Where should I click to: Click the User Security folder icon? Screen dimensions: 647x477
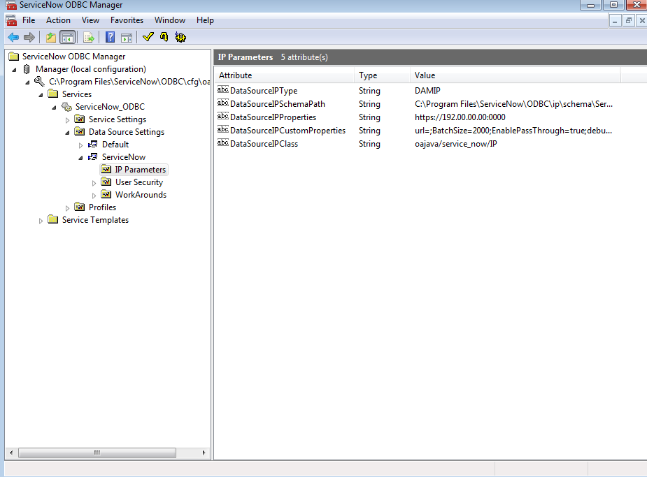point(106,182)
